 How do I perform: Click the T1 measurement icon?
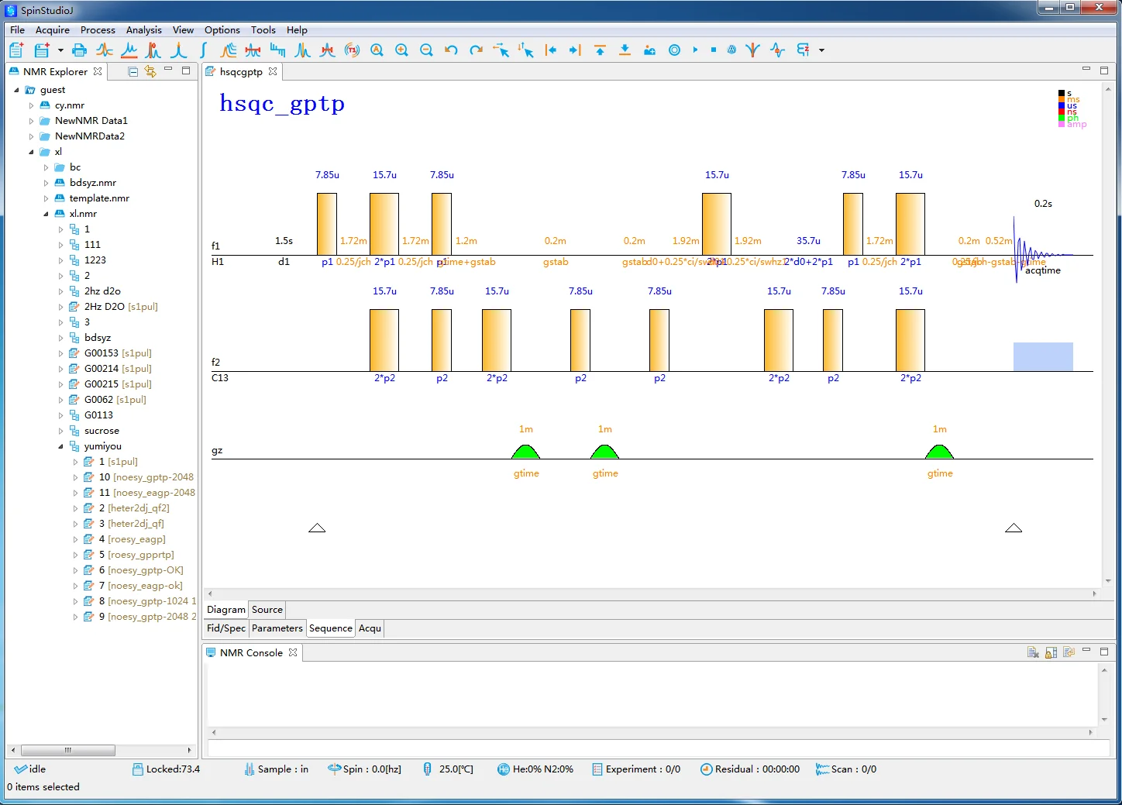(x=352, y=50)
